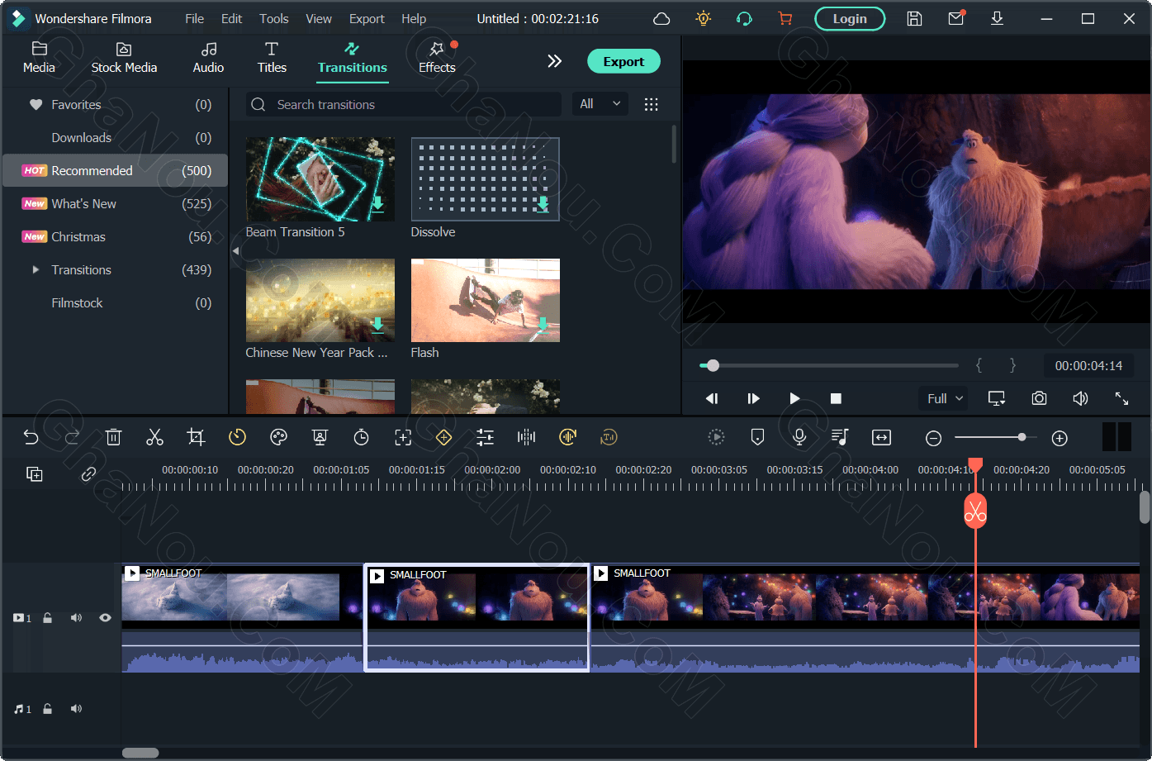The width and height of the screenshot is (1152, 761).
Task: Expand more tabs with double chevron
Action: coord(554,61)
